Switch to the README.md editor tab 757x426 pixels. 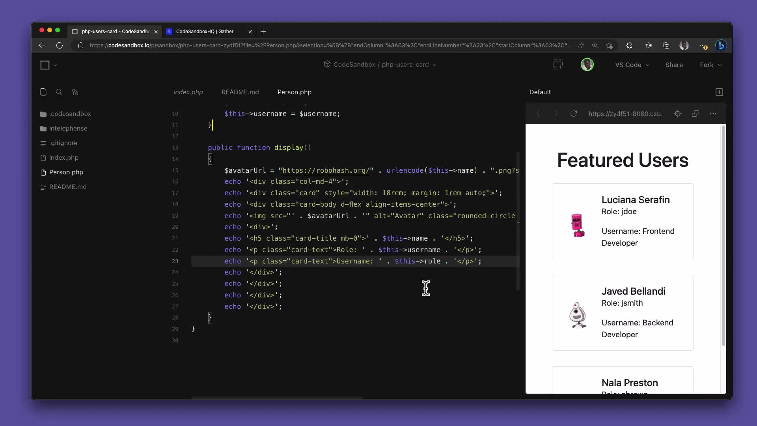pos(240,92)
